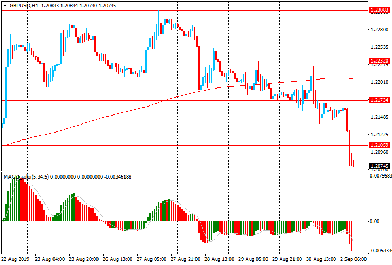Click the 27 Aug 21:00 time label

coord(185,259)
